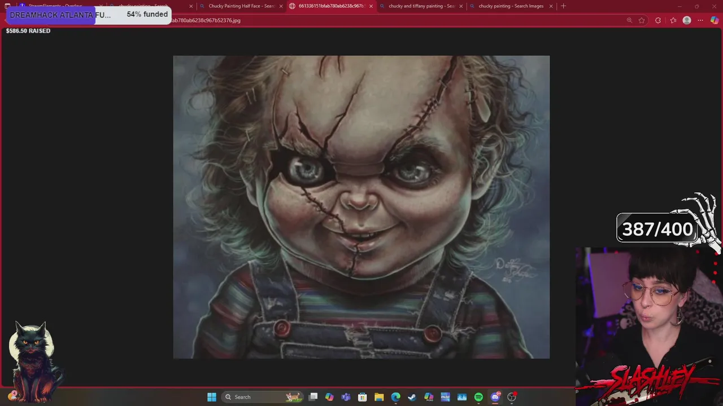Open the Settings and more ellipsis menu
The width and height of the screenshot is (723, 406).
(x=700, y=20)
